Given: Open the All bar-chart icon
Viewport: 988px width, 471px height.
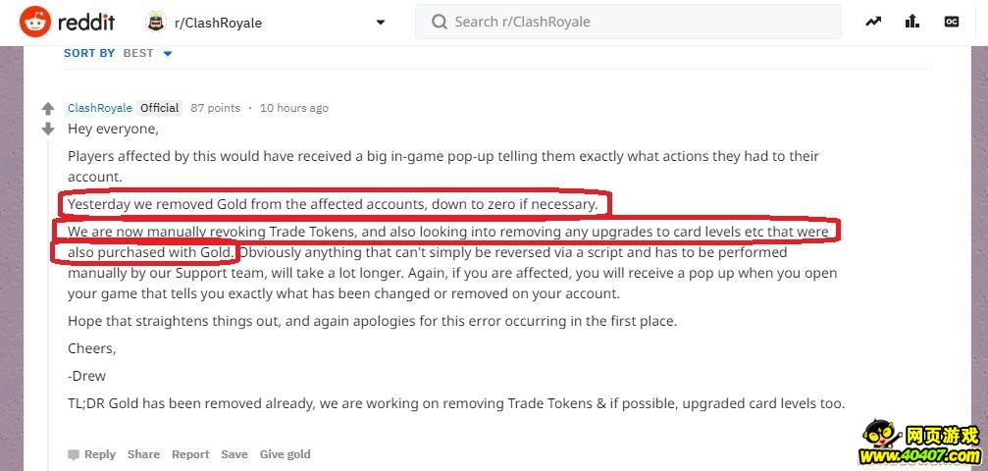Looking at the screenshot, I should point(911,22).
